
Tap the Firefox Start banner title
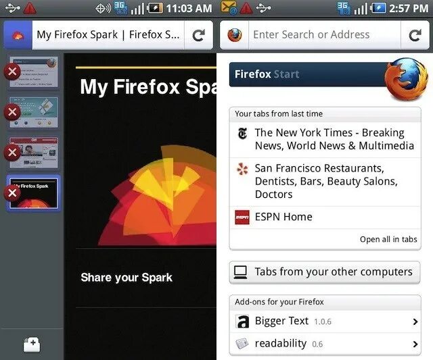pos(267,74)
